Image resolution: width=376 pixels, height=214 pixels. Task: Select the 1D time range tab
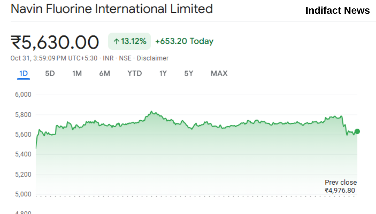[23, 74]
